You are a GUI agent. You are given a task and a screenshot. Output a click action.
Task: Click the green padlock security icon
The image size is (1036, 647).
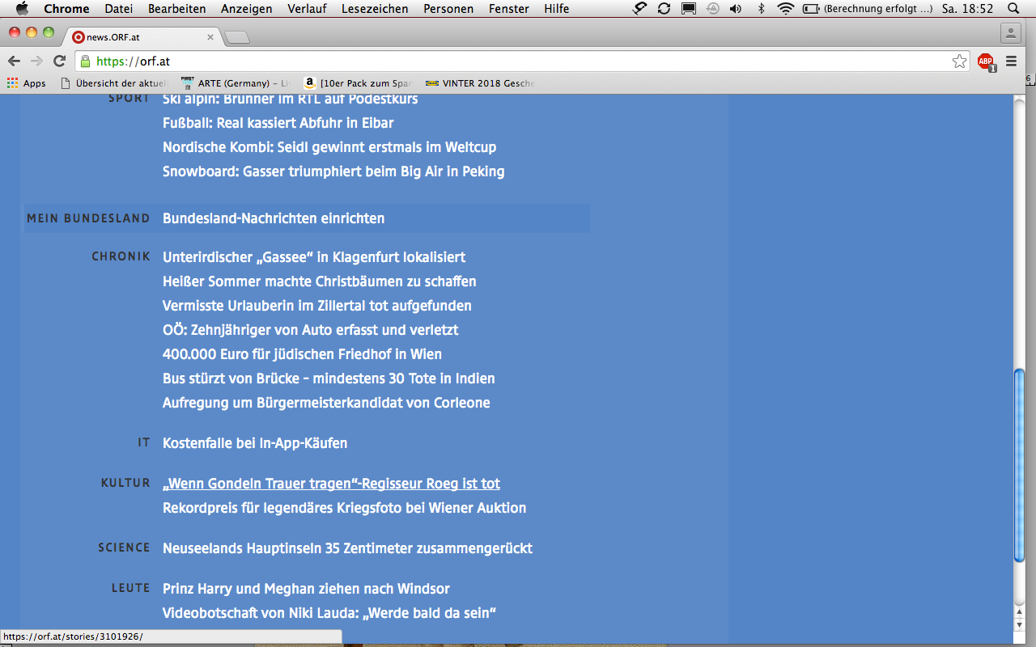pos(85,61)
